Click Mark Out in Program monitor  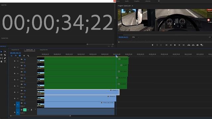coord(161,45)
